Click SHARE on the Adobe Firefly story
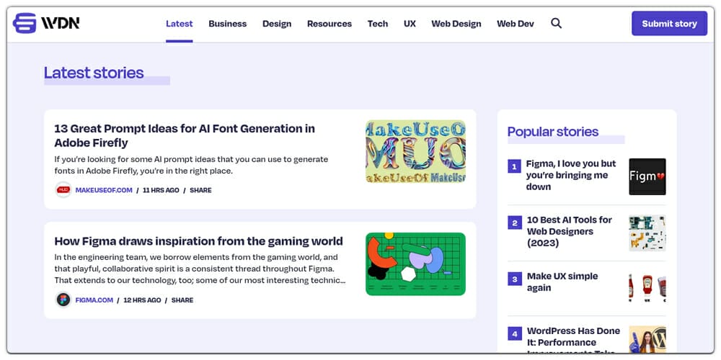Screen dimensions: 721x360 coord(200,190)
